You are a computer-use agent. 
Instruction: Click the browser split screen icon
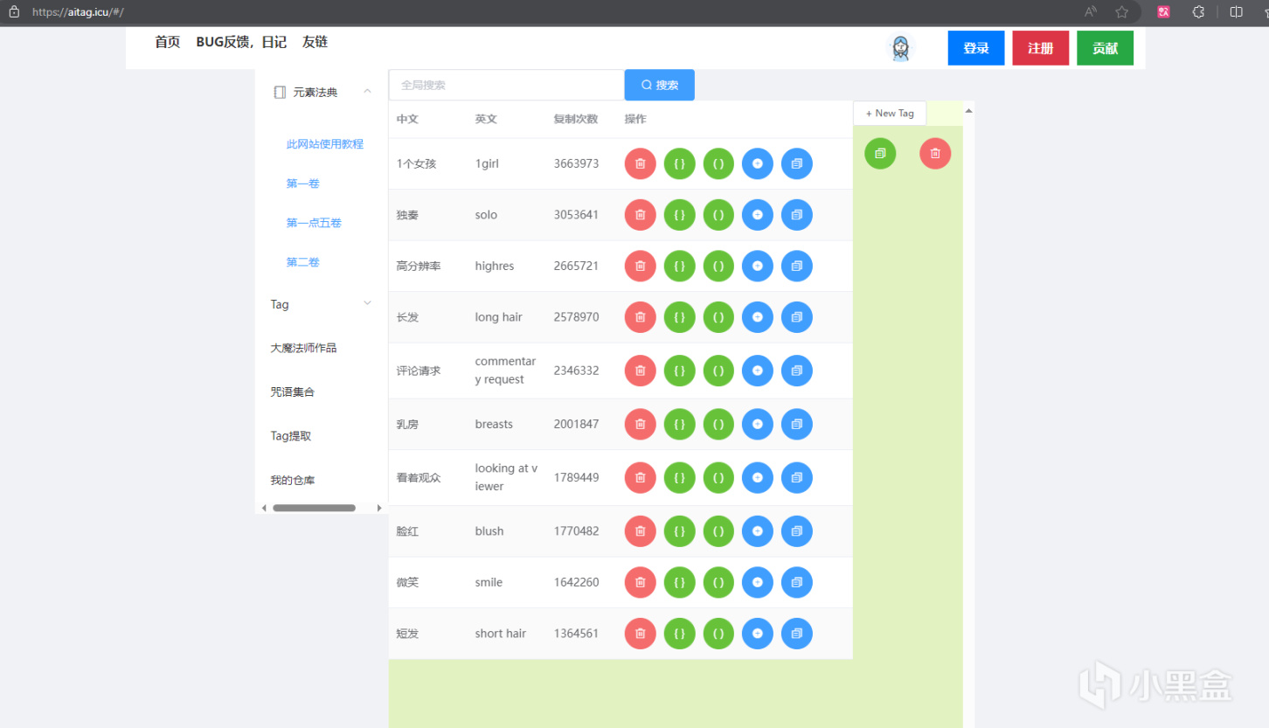click(x=1236, y=12)
